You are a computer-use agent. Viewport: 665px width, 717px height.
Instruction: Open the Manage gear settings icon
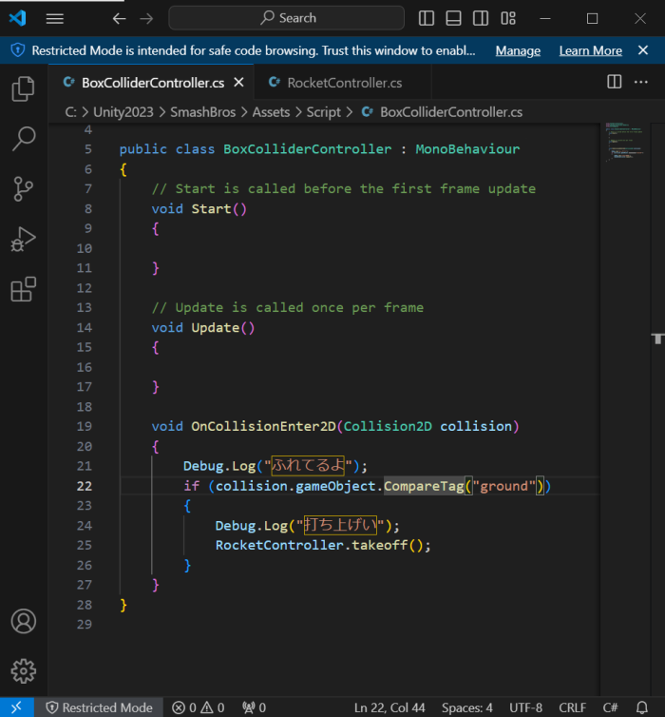click(23, 670)
